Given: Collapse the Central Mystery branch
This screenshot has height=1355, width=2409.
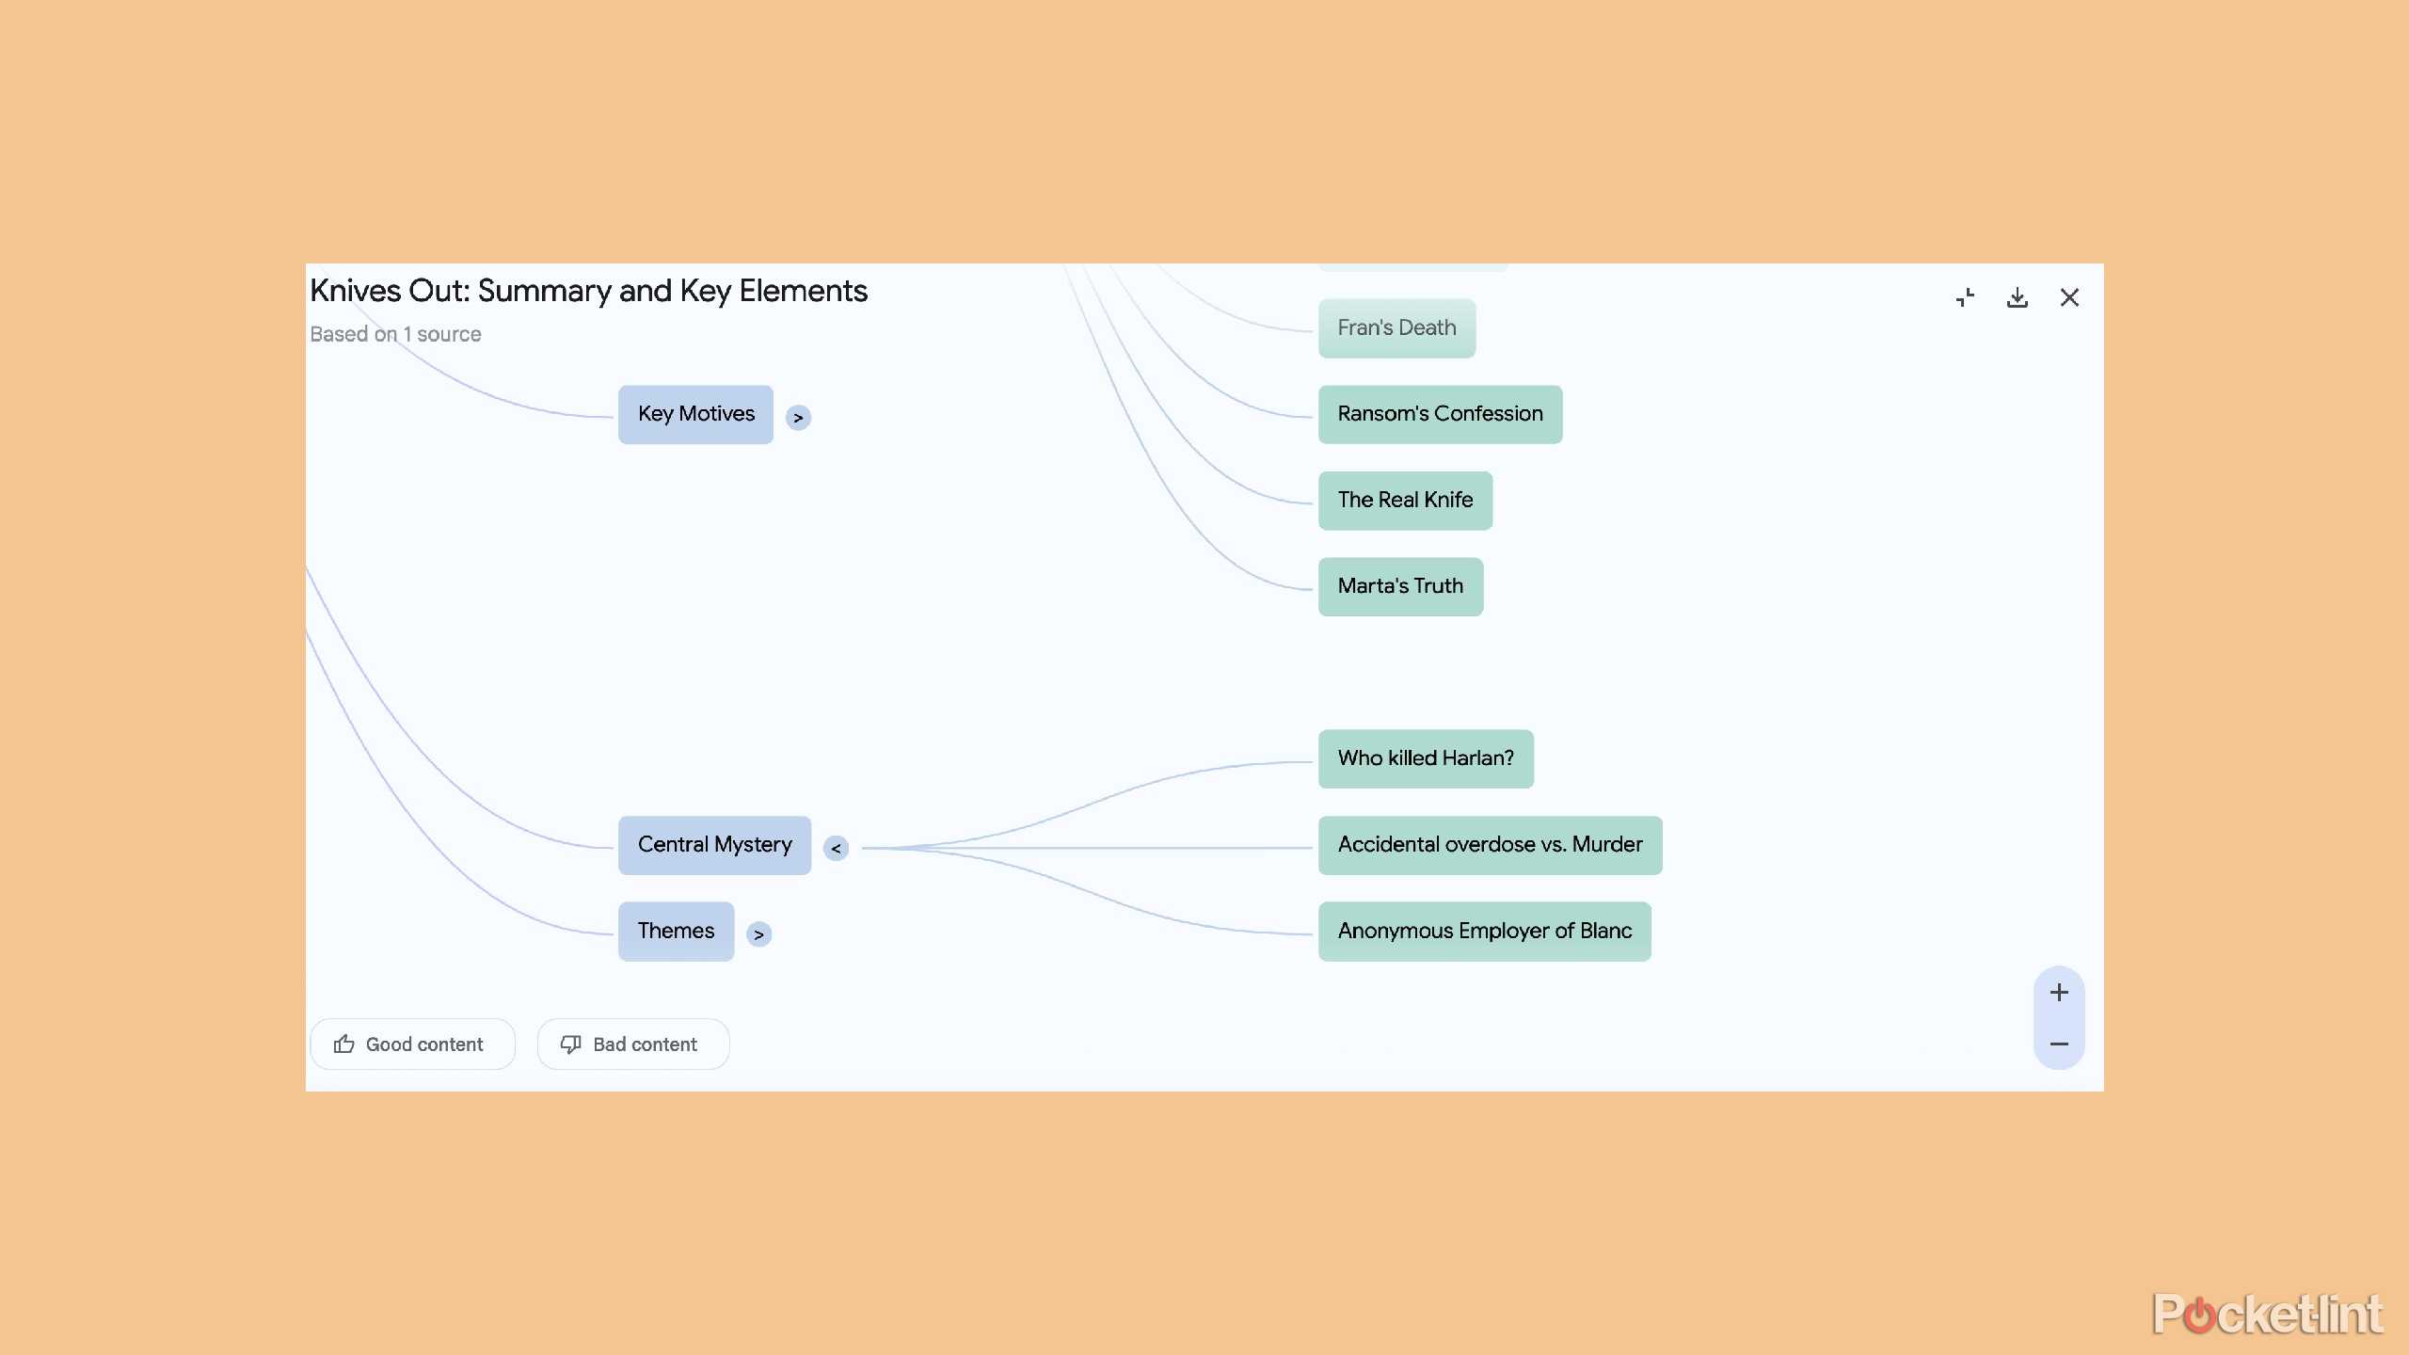Looking at the screenshot, I should click(x=837, y=846).
